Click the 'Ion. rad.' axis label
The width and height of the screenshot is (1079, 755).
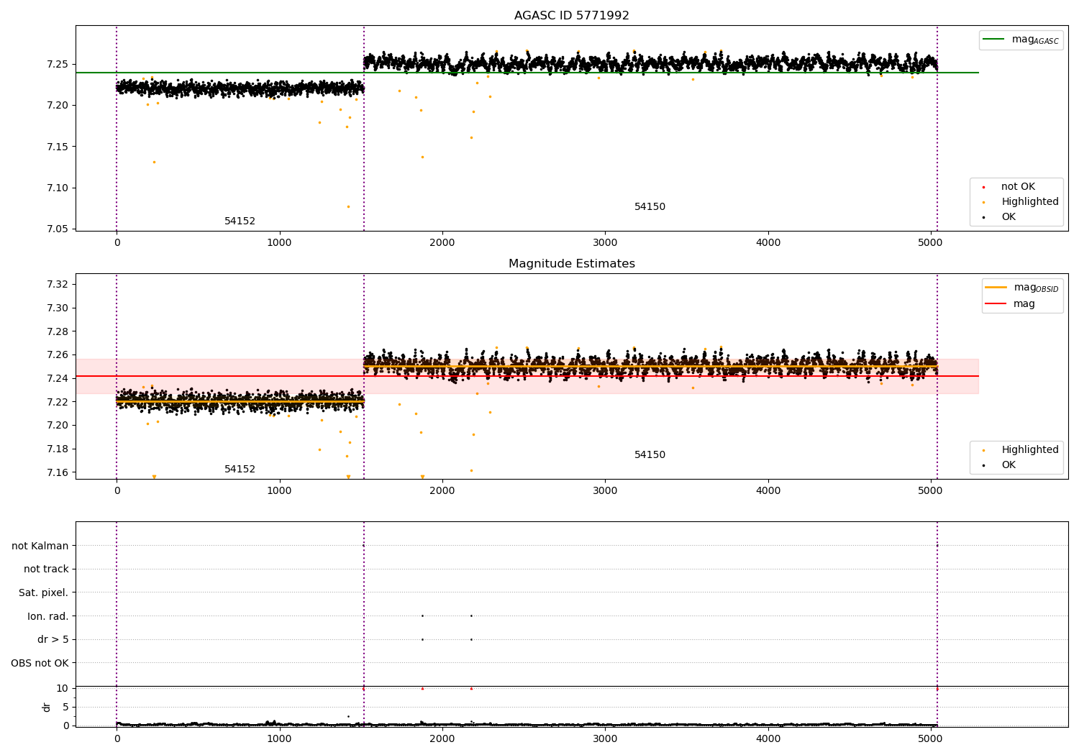48,616
